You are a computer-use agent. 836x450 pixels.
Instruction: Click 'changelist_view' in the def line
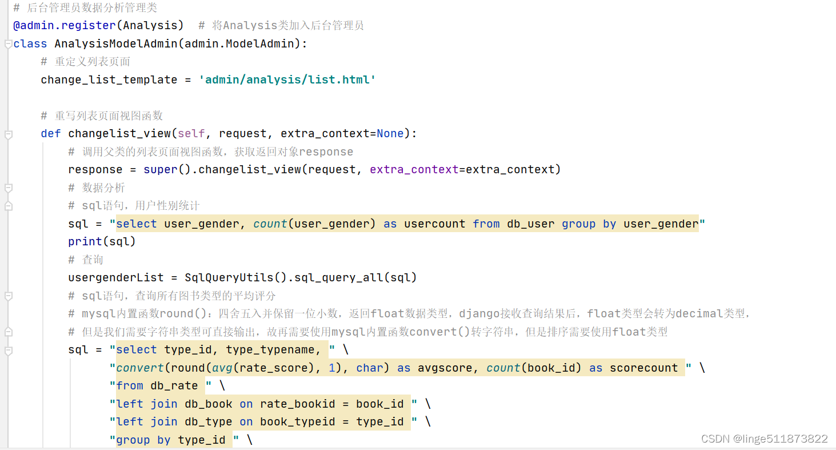(x=119, y=134)
